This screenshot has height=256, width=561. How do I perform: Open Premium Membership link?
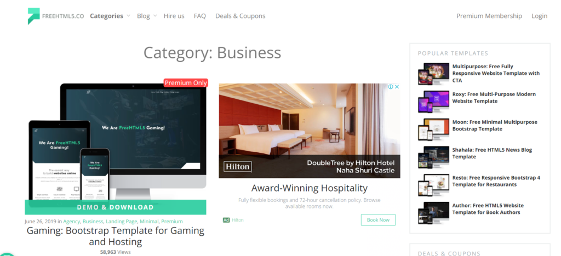pos(489,16)
